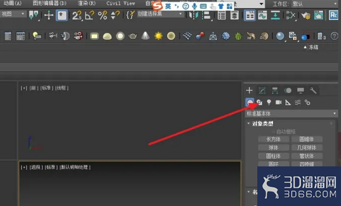341x206 pixels.
Task: Toggle Keyboard Shortcut Override button
Action: [x=61, y=15]
